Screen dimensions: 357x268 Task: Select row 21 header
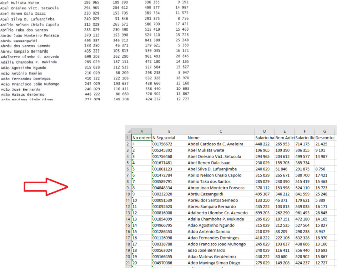128,263
